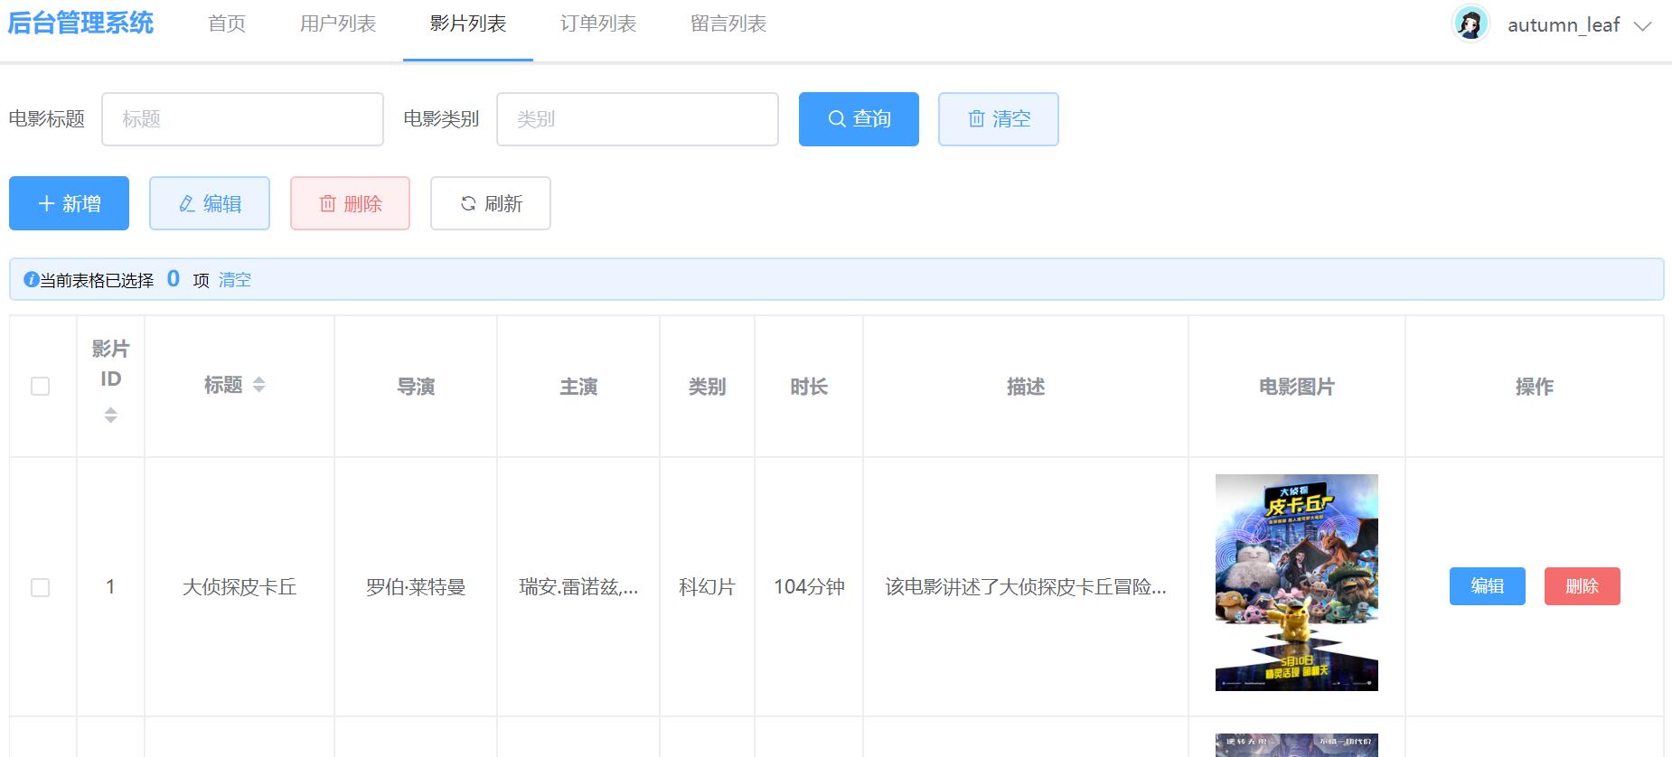Click the 大侦探皮卡丘 title cell

pyautogui.click(x=240, y=587)
